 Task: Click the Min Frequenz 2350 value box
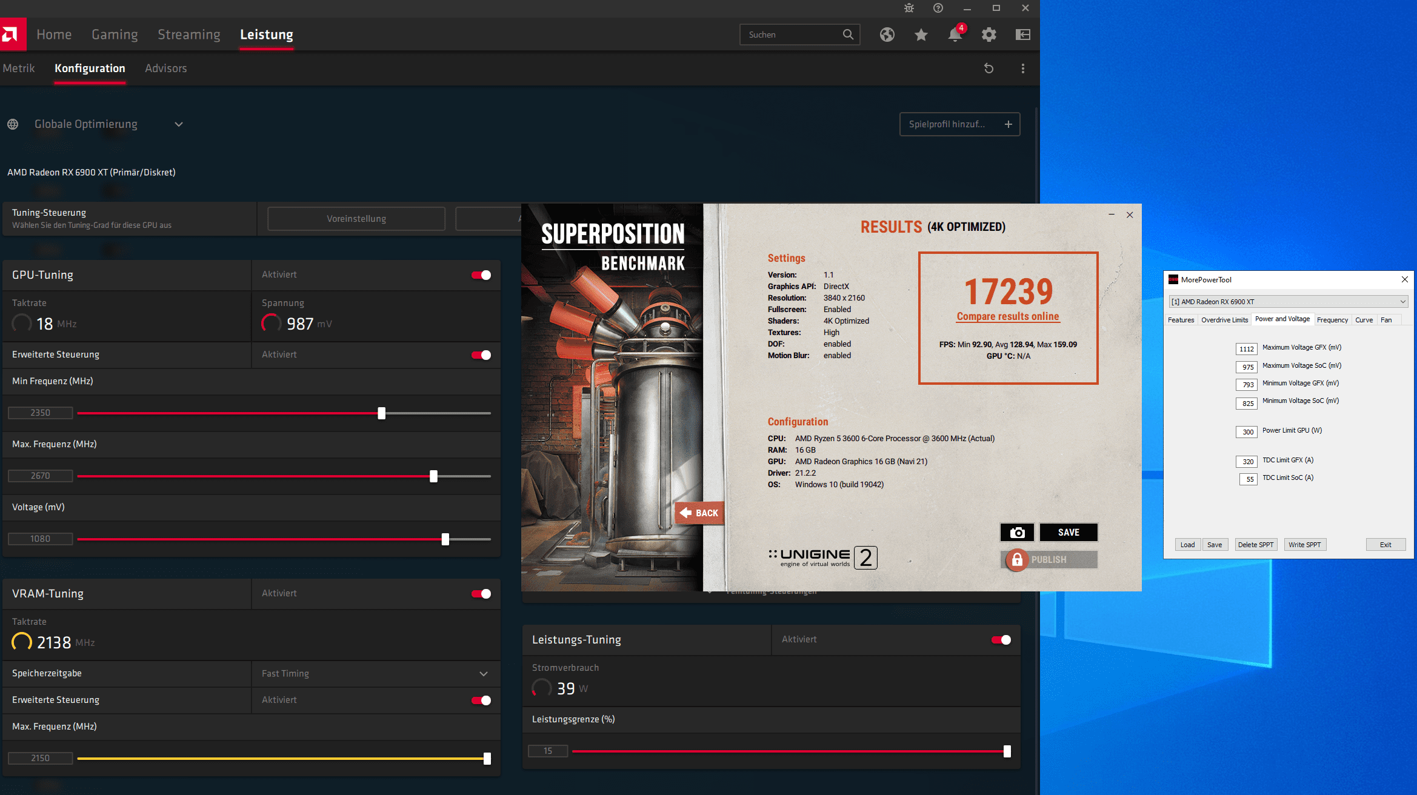[41, 413]
